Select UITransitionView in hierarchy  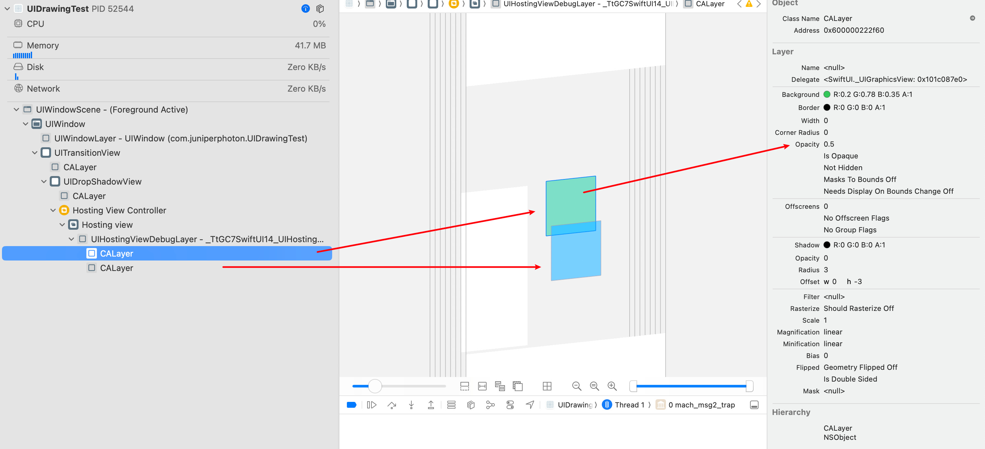point(87,153)
